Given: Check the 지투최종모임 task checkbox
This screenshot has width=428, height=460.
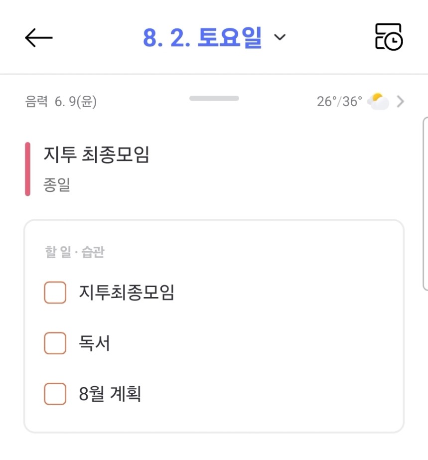Looking at the screenshot, I should (55, 292).
